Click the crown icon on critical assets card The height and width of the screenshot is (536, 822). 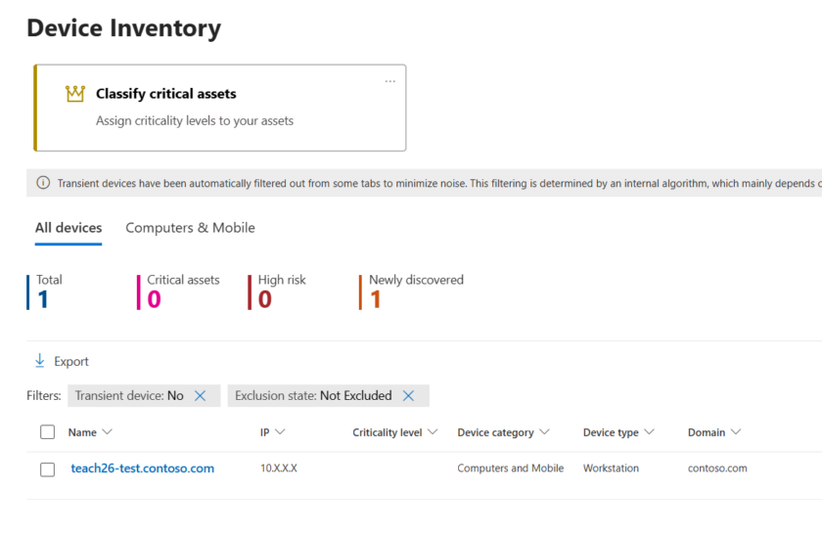(75, 94)
